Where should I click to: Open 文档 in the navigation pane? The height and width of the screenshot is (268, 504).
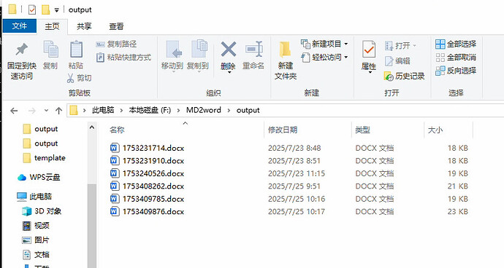point(36,255)
